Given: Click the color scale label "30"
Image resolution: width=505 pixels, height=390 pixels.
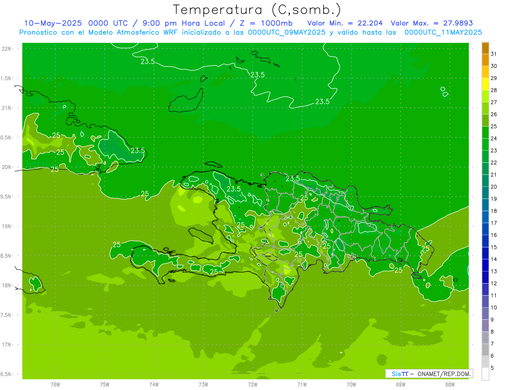Looking at the screenshot, I should pyautogui.click(x=494, y=66).
